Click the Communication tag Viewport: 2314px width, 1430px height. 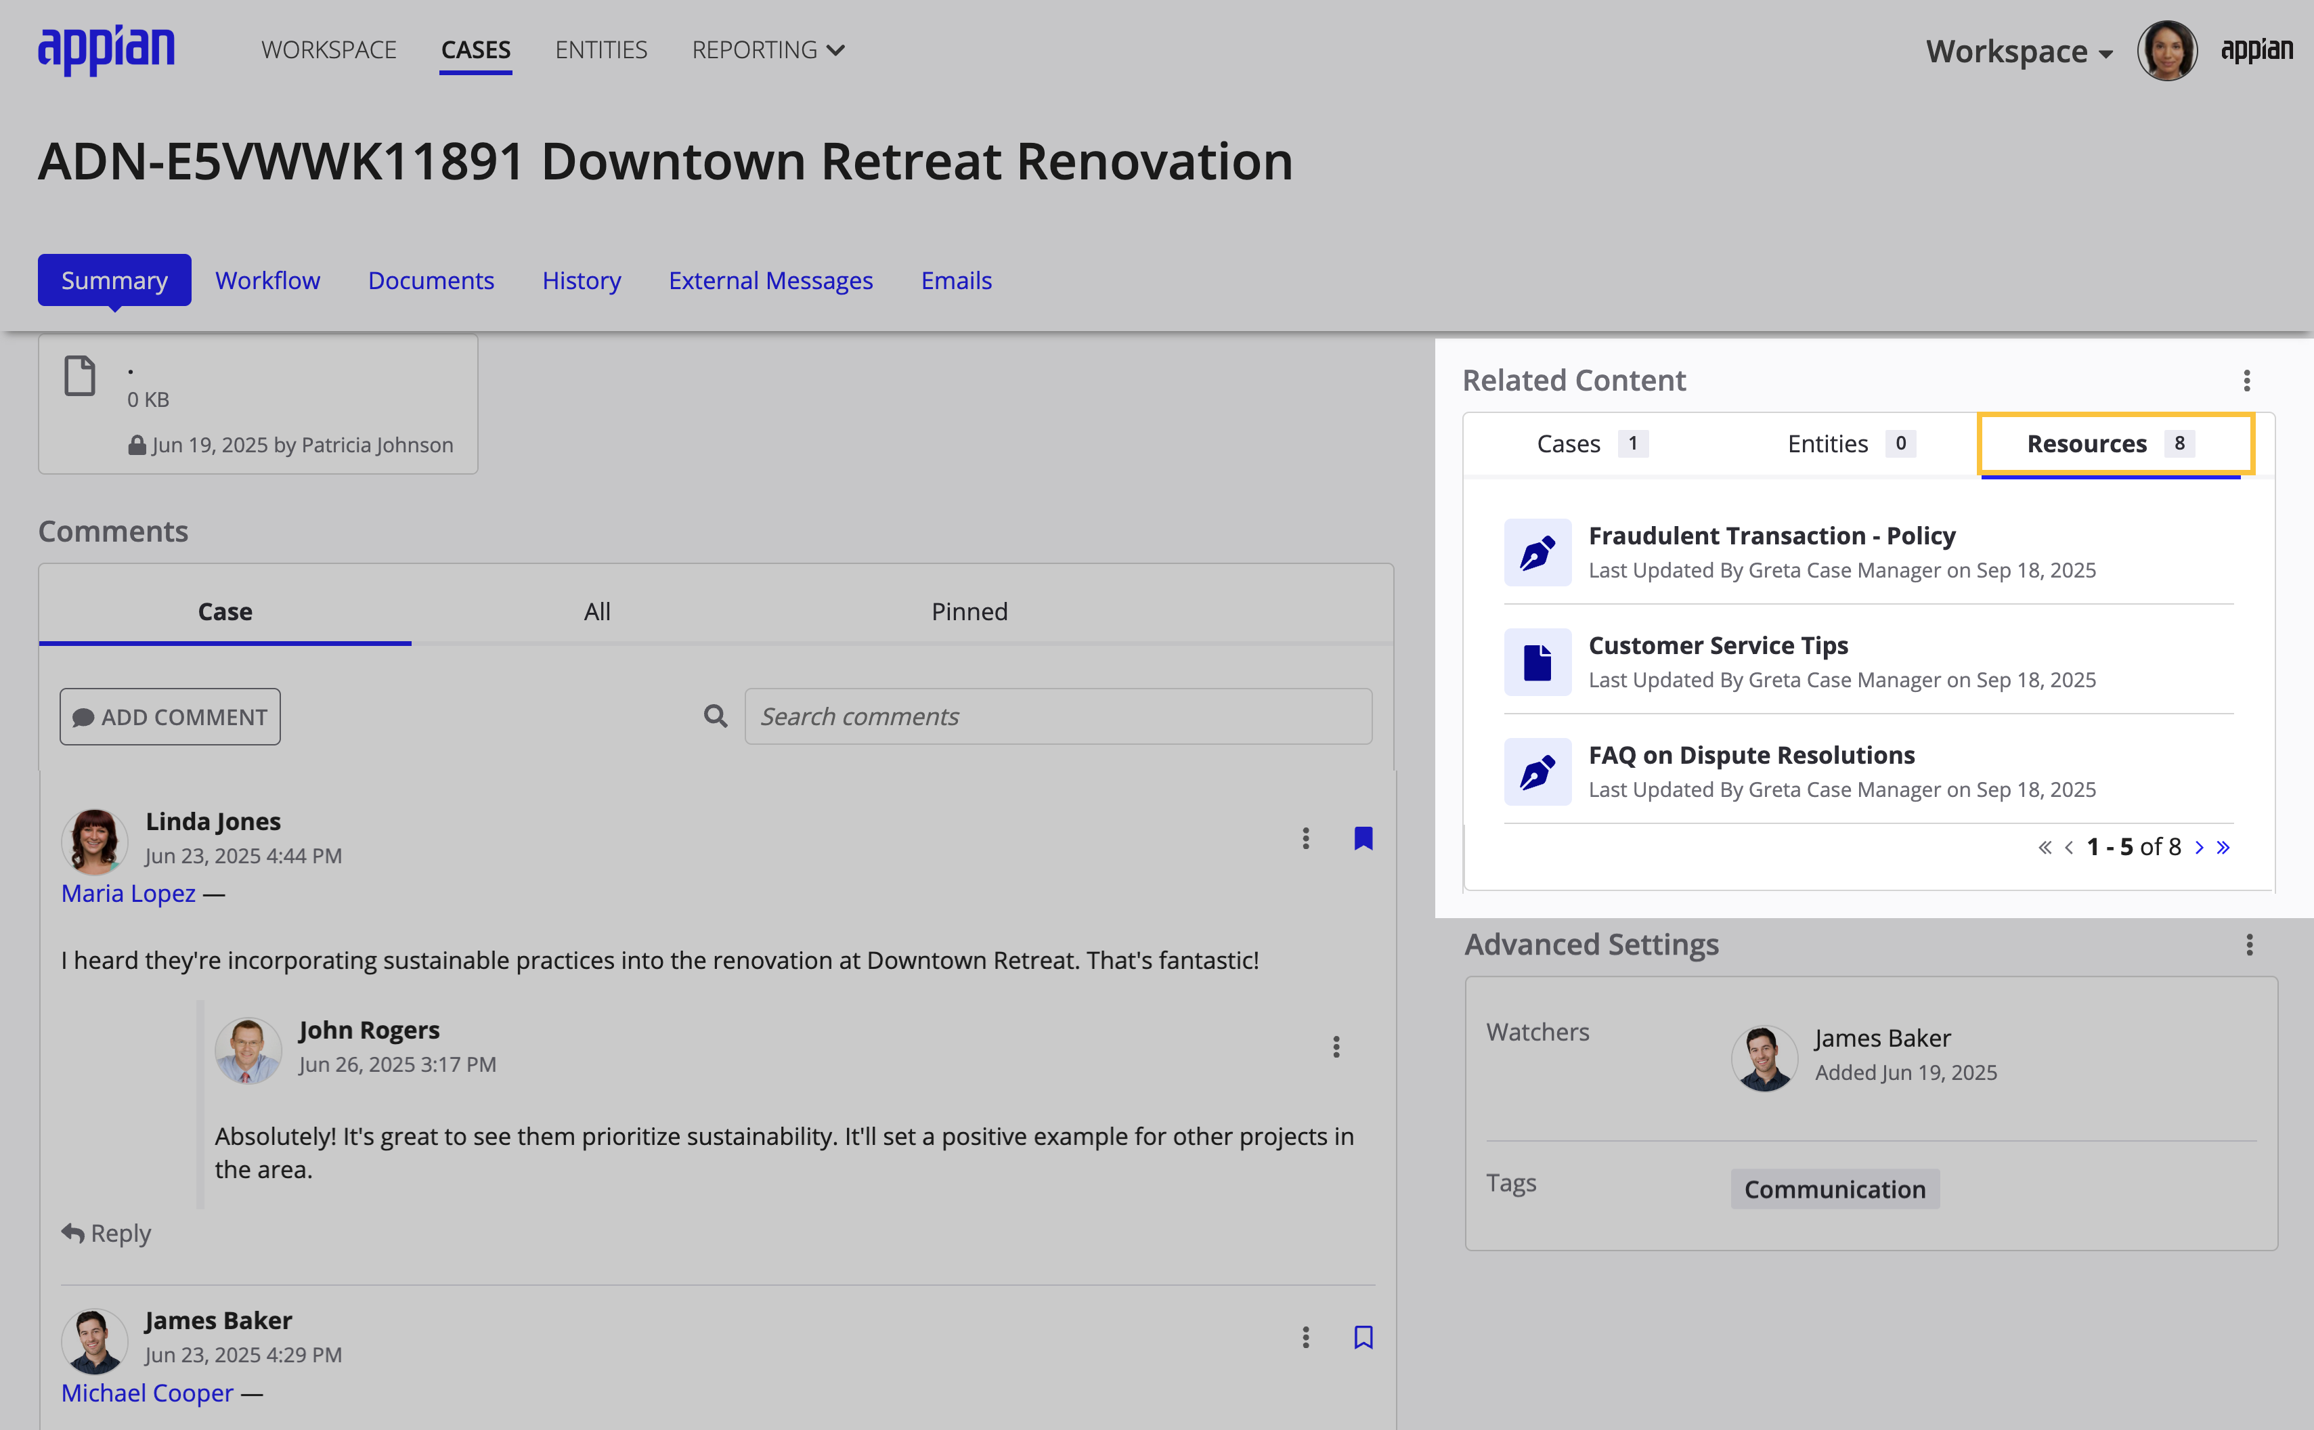point(1835,1189)
